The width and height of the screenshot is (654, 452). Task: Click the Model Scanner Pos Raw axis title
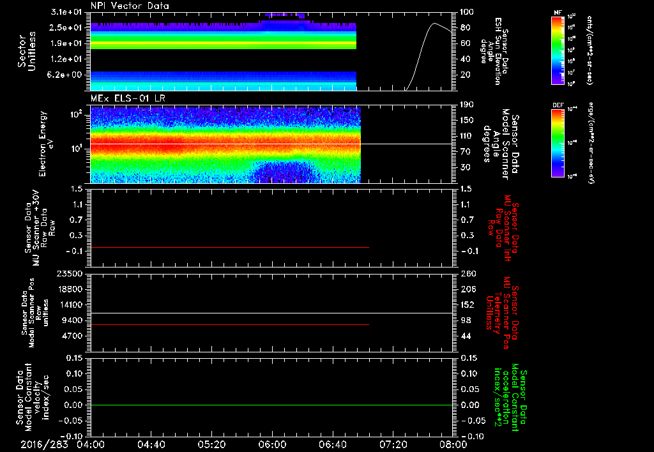click(36, 313)
